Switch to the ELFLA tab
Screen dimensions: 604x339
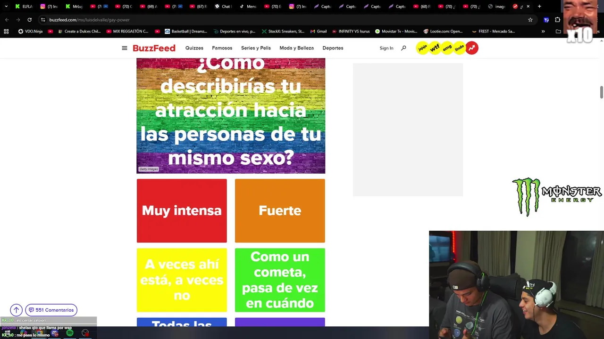click(x=24, y=7)
